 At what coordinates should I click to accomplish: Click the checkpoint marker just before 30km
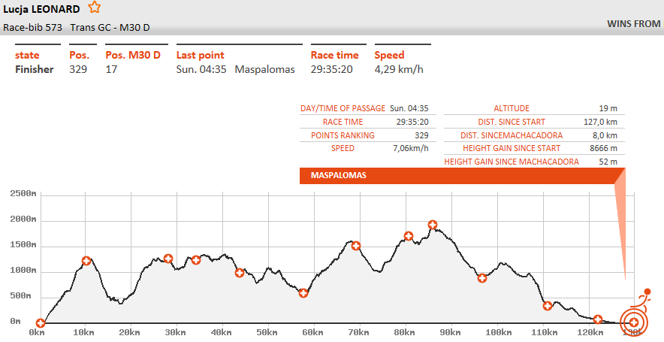168,259
